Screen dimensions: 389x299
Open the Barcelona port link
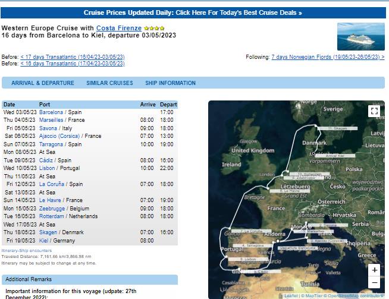tap(51, 112)
